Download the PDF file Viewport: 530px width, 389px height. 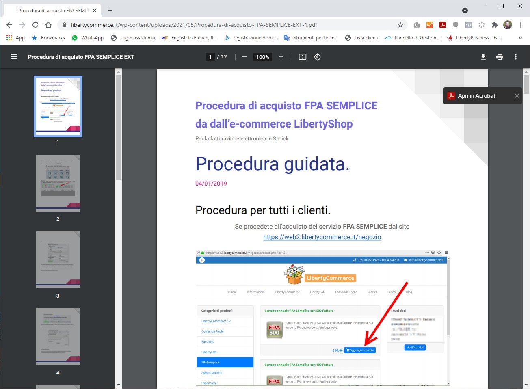[483, 57]
